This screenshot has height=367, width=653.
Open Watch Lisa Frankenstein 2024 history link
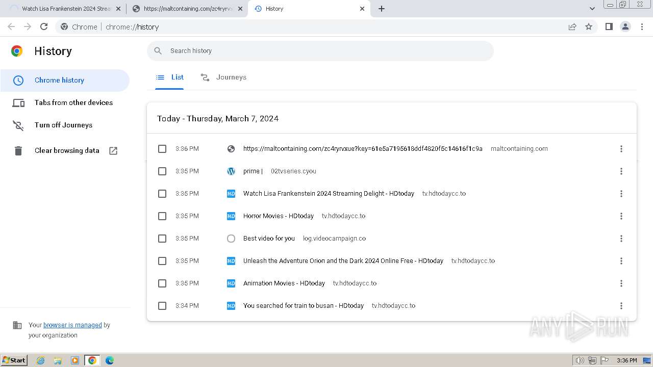[329, 194]
